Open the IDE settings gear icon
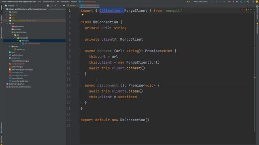 coord(248,2)
